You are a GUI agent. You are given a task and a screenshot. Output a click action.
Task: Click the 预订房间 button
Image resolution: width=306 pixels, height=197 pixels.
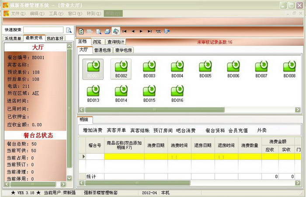click(x=163, y=130)
